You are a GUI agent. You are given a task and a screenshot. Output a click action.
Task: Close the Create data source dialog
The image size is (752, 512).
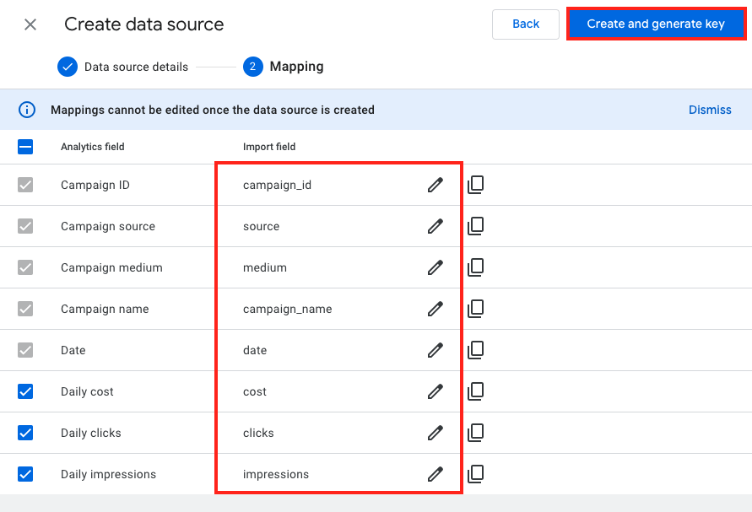click(x=30, y=24)
